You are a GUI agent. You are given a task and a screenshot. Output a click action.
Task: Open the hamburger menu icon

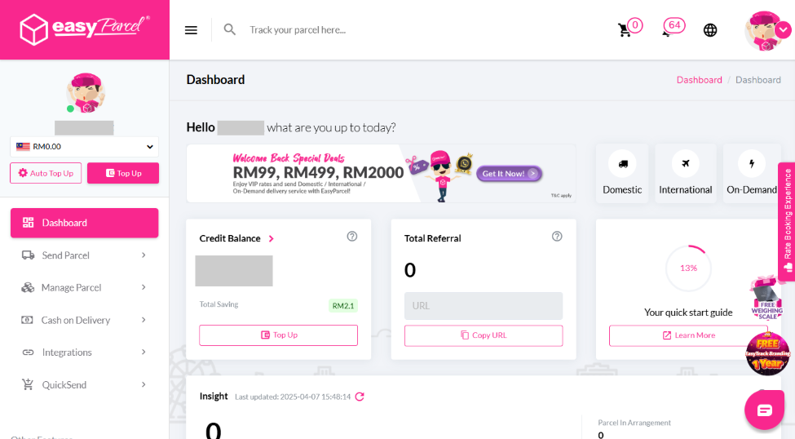coord(191,30)
